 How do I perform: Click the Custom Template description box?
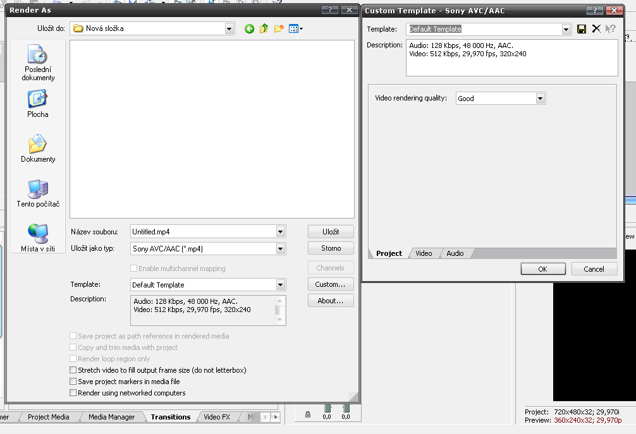(x=512, y=57)
